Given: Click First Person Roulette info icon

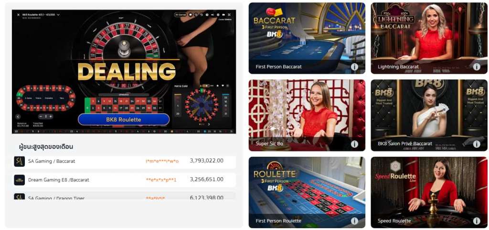Looking at the screenshot, I should point(354,221).
